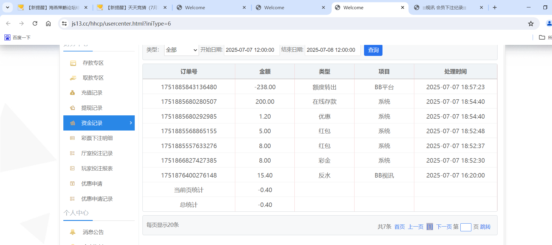552x245 pixels.
Task: Go to browser home page icon
Action: (x=48, y=23)
